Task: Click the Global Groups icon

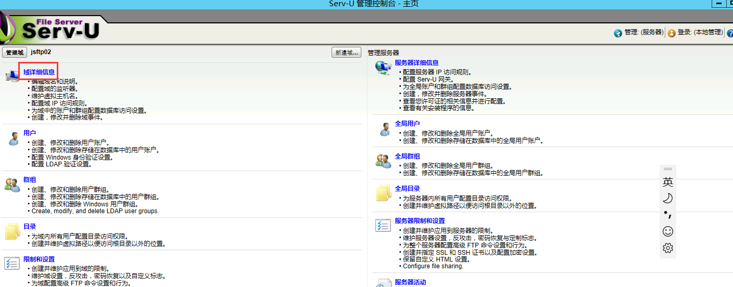Action: tap(383, 161)
